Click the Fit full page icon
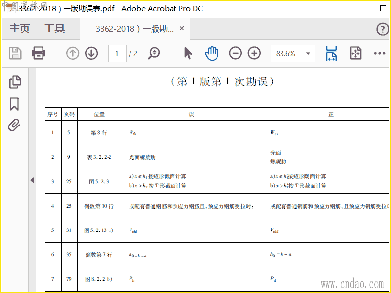Image resolution: width=391 pixels, height=293 pixels. 356,53
